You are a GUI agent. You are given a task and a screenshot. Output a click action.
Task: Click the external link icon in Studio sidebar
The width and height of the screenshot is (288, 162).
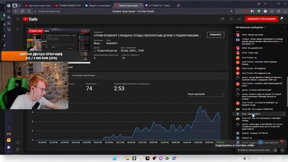coord(18,142)
